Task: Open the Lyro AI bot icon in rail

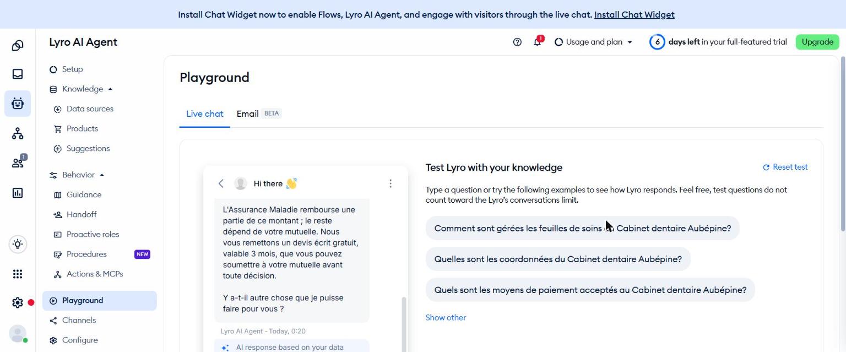Action: click(18, 104)
